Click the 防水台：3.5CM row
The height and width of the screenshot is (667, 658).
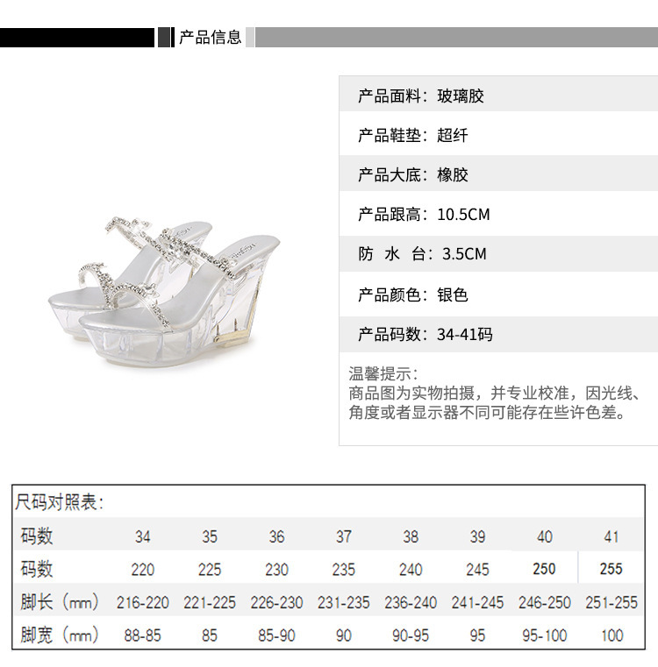[498, 253]
